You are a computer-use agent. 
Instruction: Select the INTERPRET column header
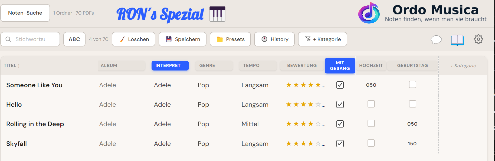tap(170, 66)
